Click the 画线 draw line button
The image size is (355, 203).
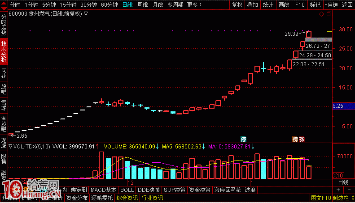tap(284, 5)
